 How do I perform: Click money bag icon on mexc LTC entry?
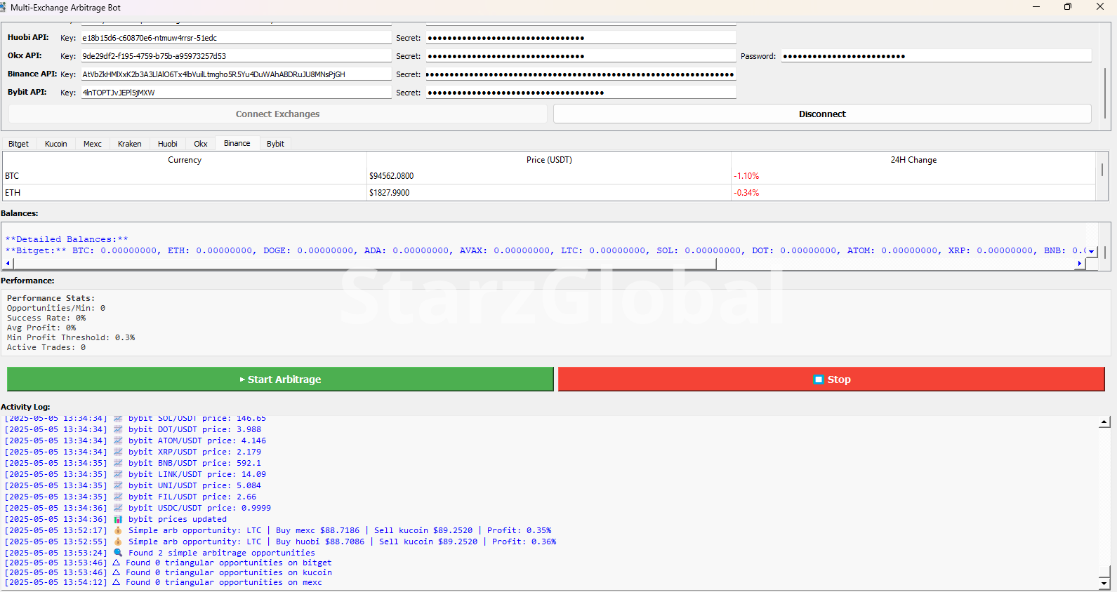click(x=118, y=530)
